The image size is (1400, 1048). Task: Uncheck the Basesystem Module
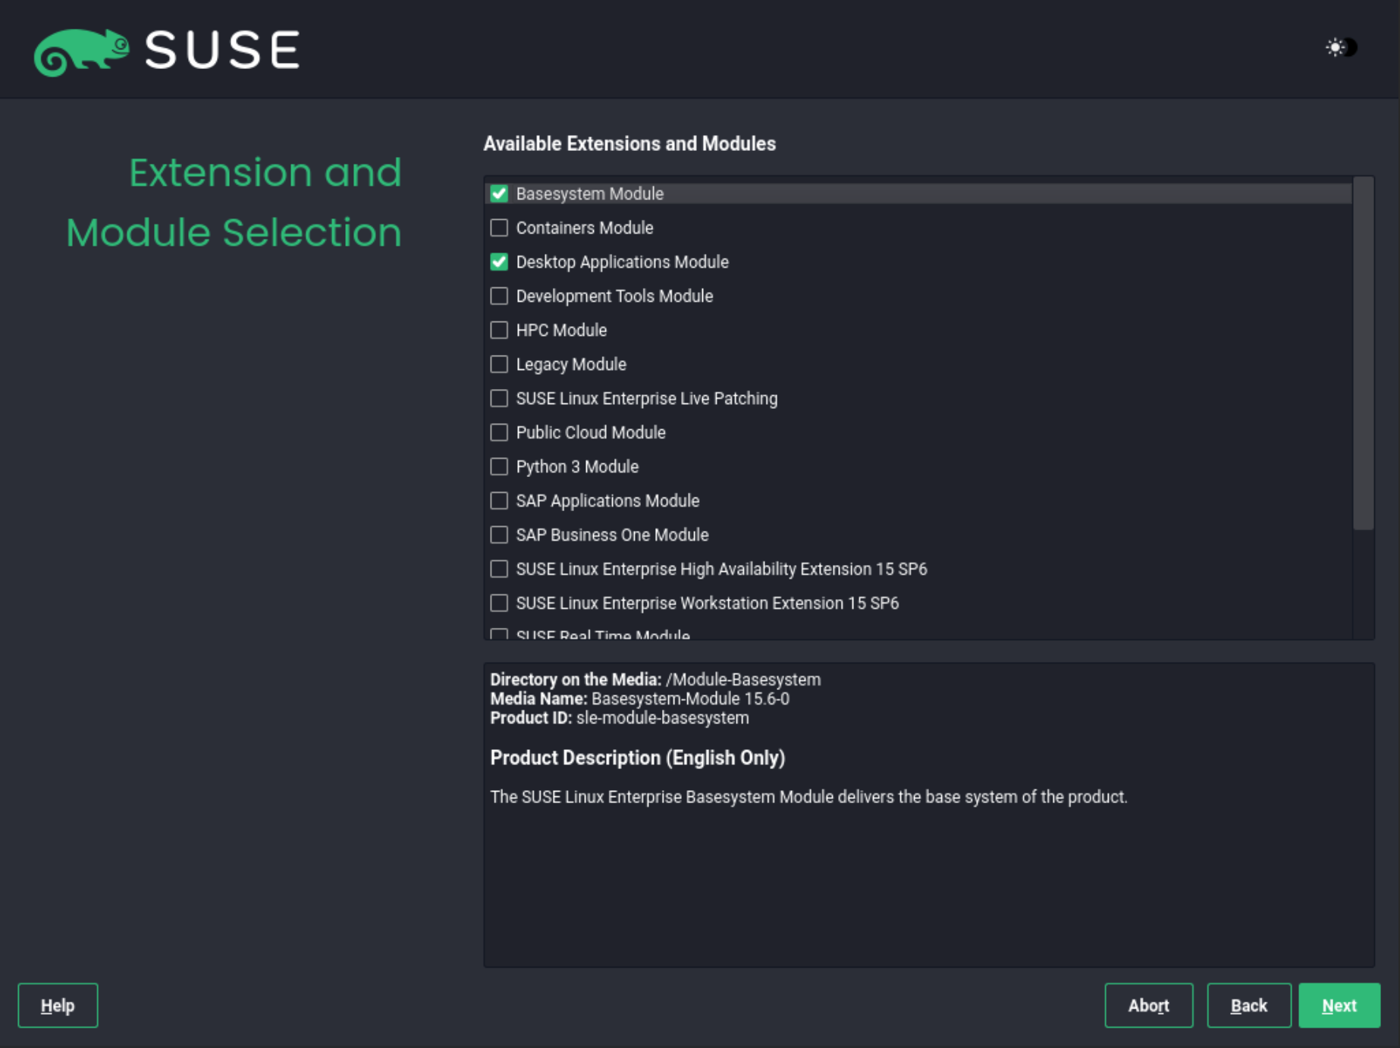point(499,193)
